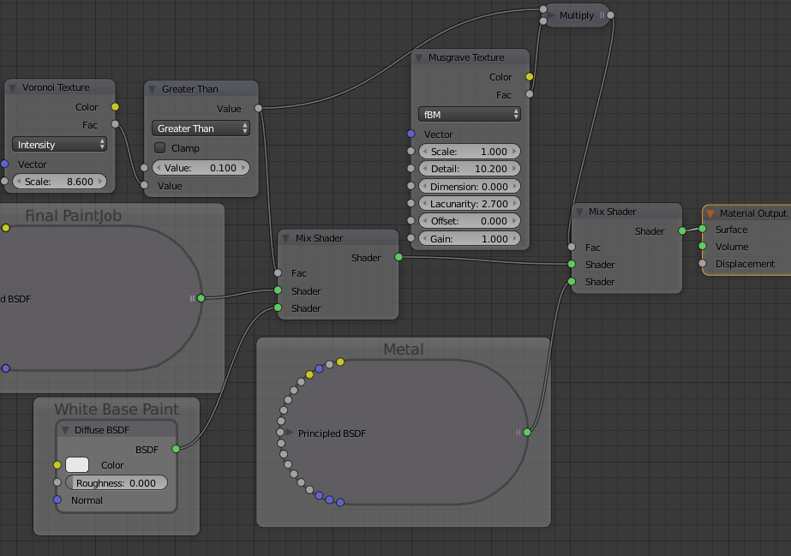Expand the collapsed Multiply node

click(x=550, y=15)
